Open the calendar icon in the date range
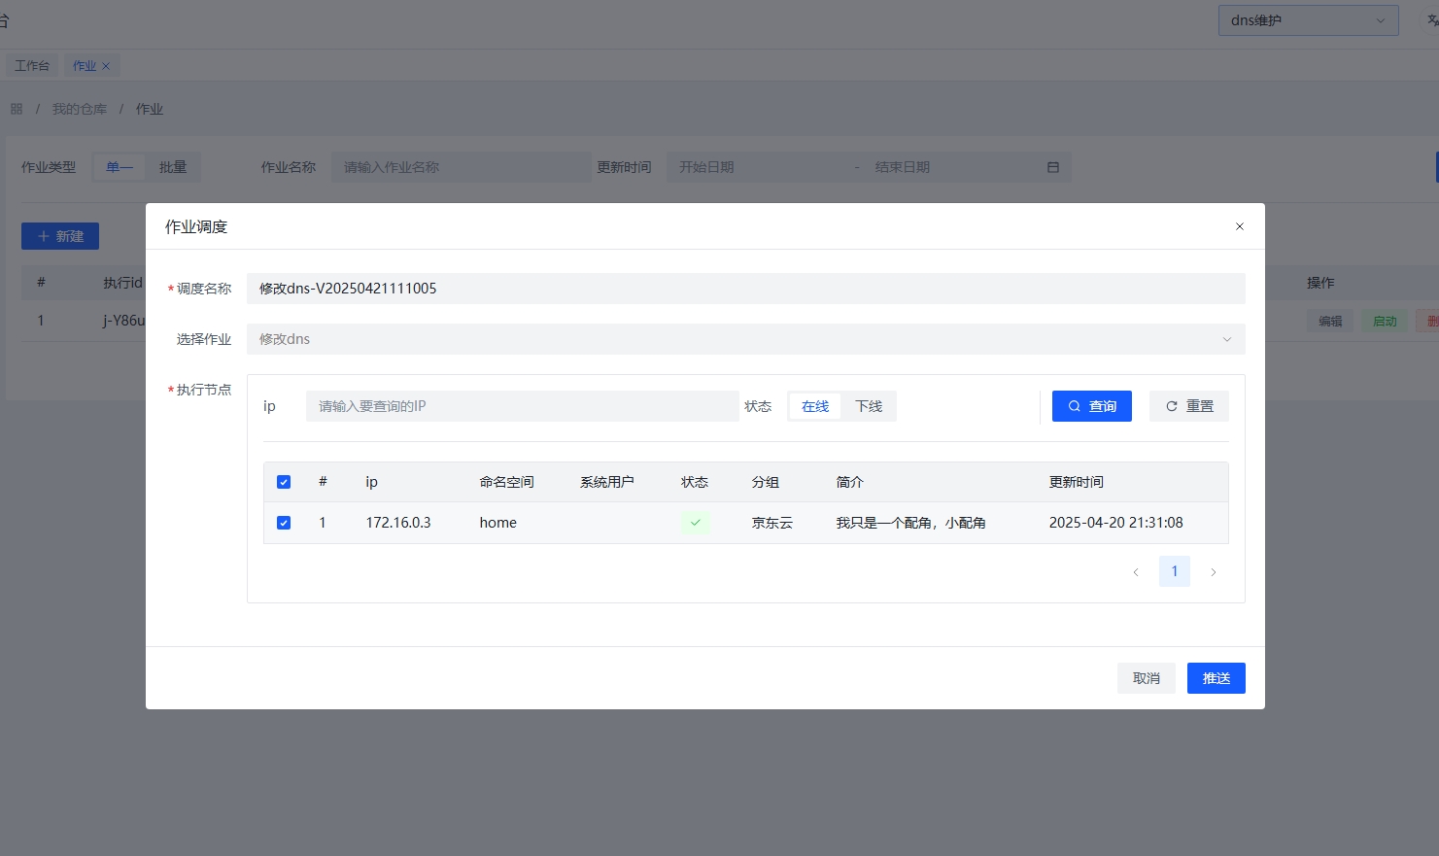Viewport: 1439px width, 856px height. coord(1053,167)
